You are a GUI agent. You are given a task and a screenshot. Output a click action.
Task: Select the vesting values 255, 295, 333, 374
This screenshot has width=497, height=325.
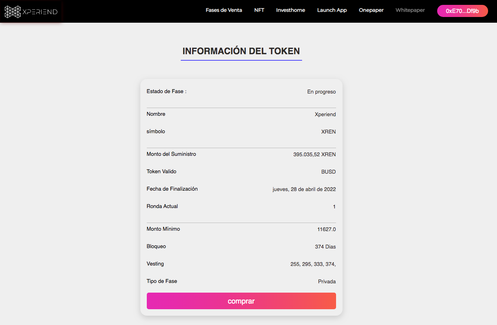(x=313, y=264)
